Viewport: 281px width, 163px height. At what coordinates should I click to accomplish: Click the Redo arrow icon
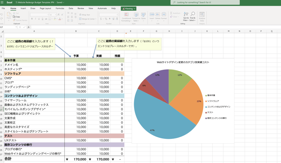pos(2,19)
